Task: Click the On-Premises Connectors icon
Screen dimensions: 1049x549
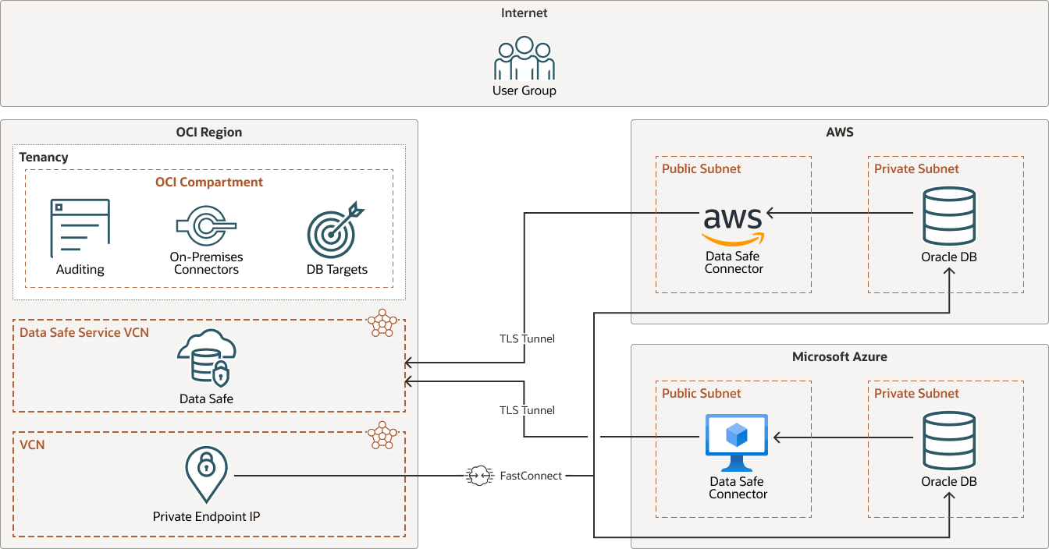Action: pos(206,226)
